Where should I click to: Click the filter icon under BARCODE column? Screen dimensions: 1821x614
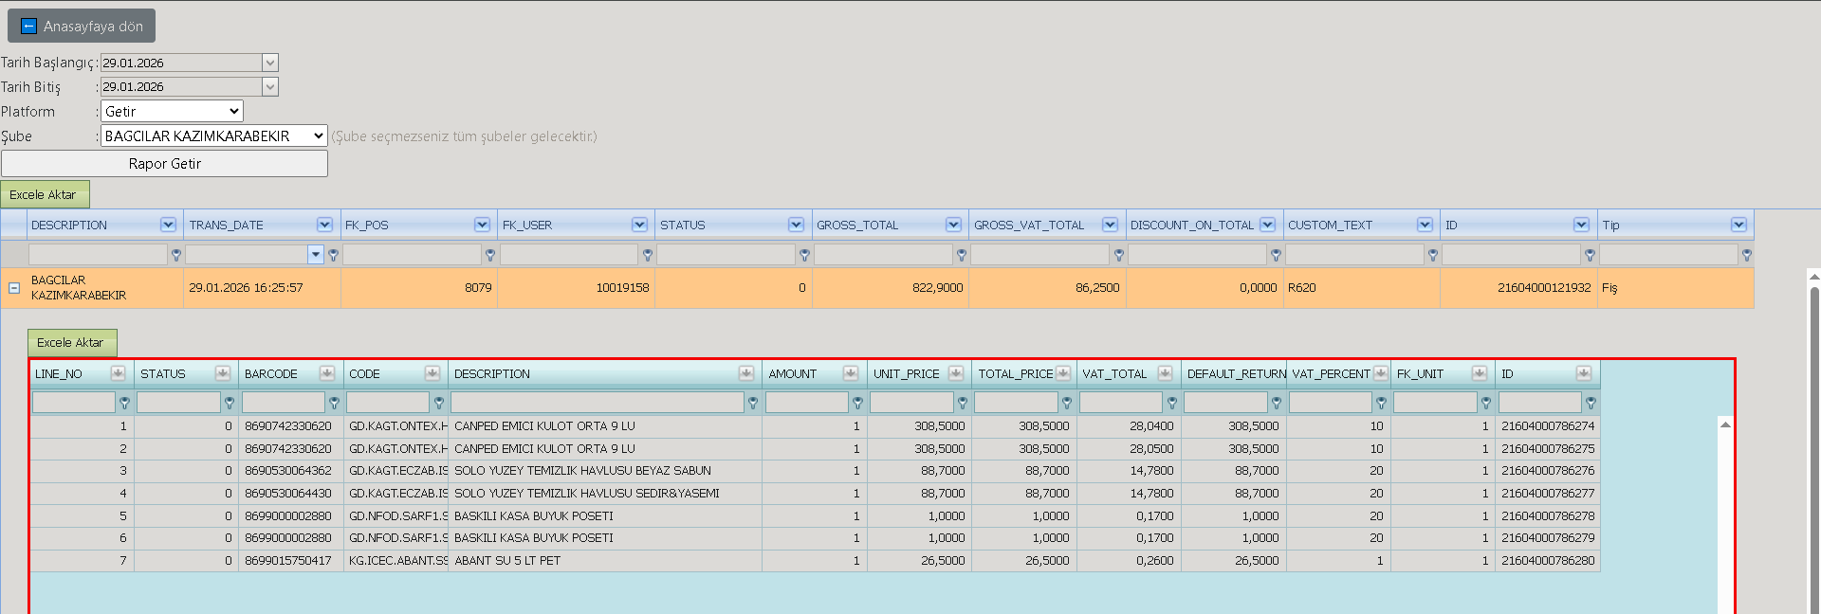pyautogui.click(x=334, y=403)
